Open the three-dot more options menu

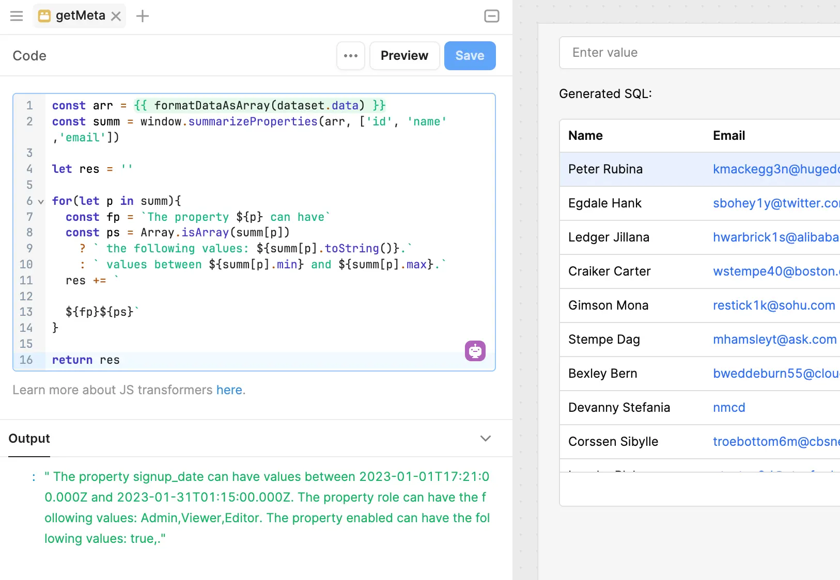click(351, 56)
